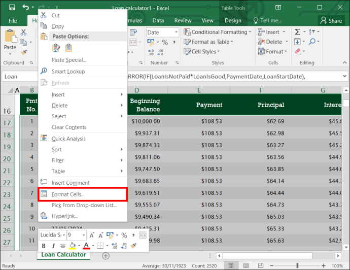The image size is (350, 270).
Task: Toggle Bold in the mini toolbar
Action: 44,246
